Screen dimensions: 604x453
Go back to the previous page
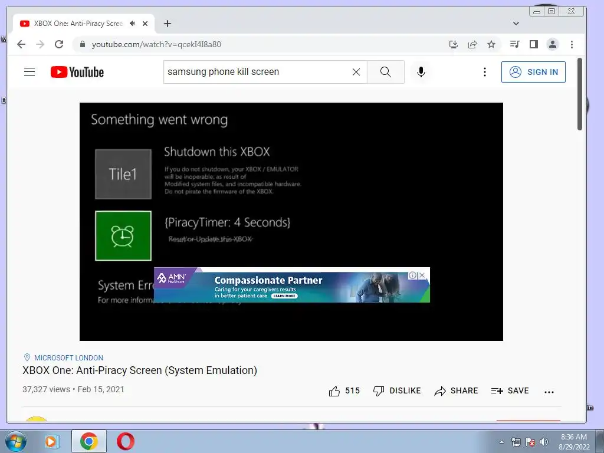tap(21, 44)
